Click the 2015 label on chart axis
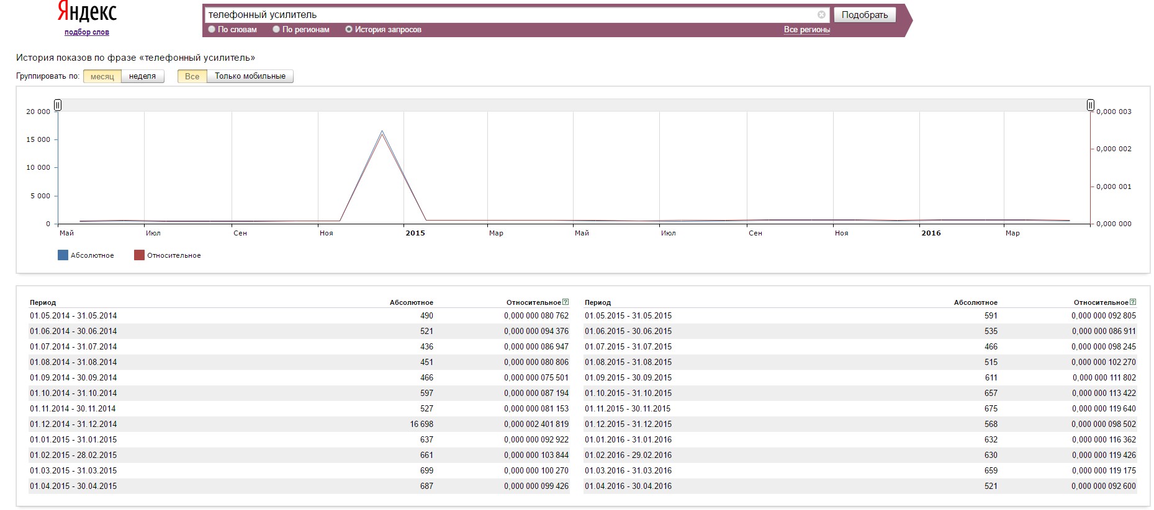 (x=415, y=233)
